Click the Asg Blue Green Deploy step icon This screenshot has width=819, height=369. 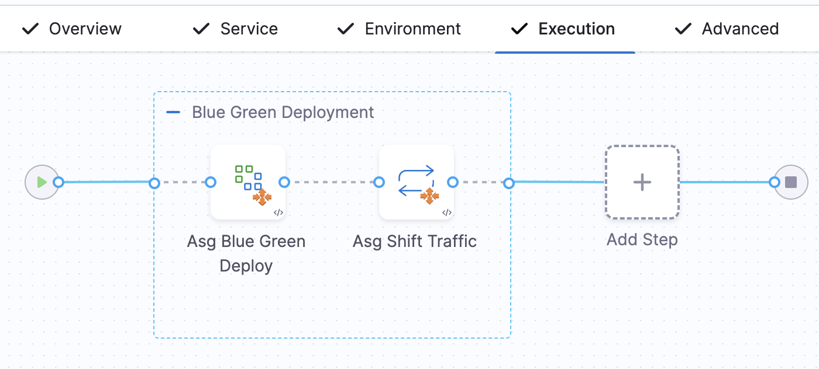248,182
